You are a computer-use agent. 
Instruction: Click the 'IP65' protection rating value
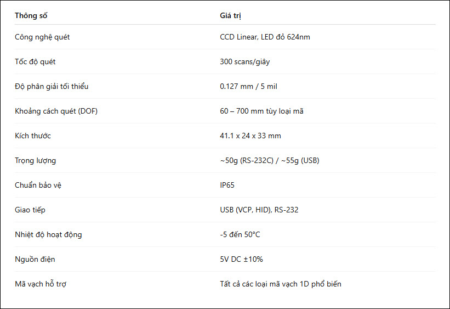(227, 186)
